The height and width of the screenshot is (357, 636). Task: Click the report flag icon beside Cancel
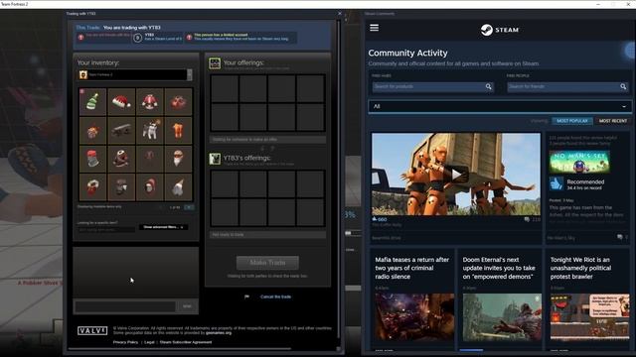tap(246, 297)
